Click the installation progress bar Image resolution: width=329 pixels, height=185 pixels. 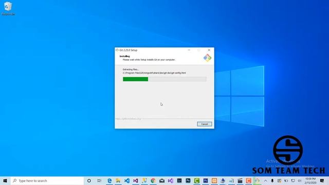[x=164, y=79]
